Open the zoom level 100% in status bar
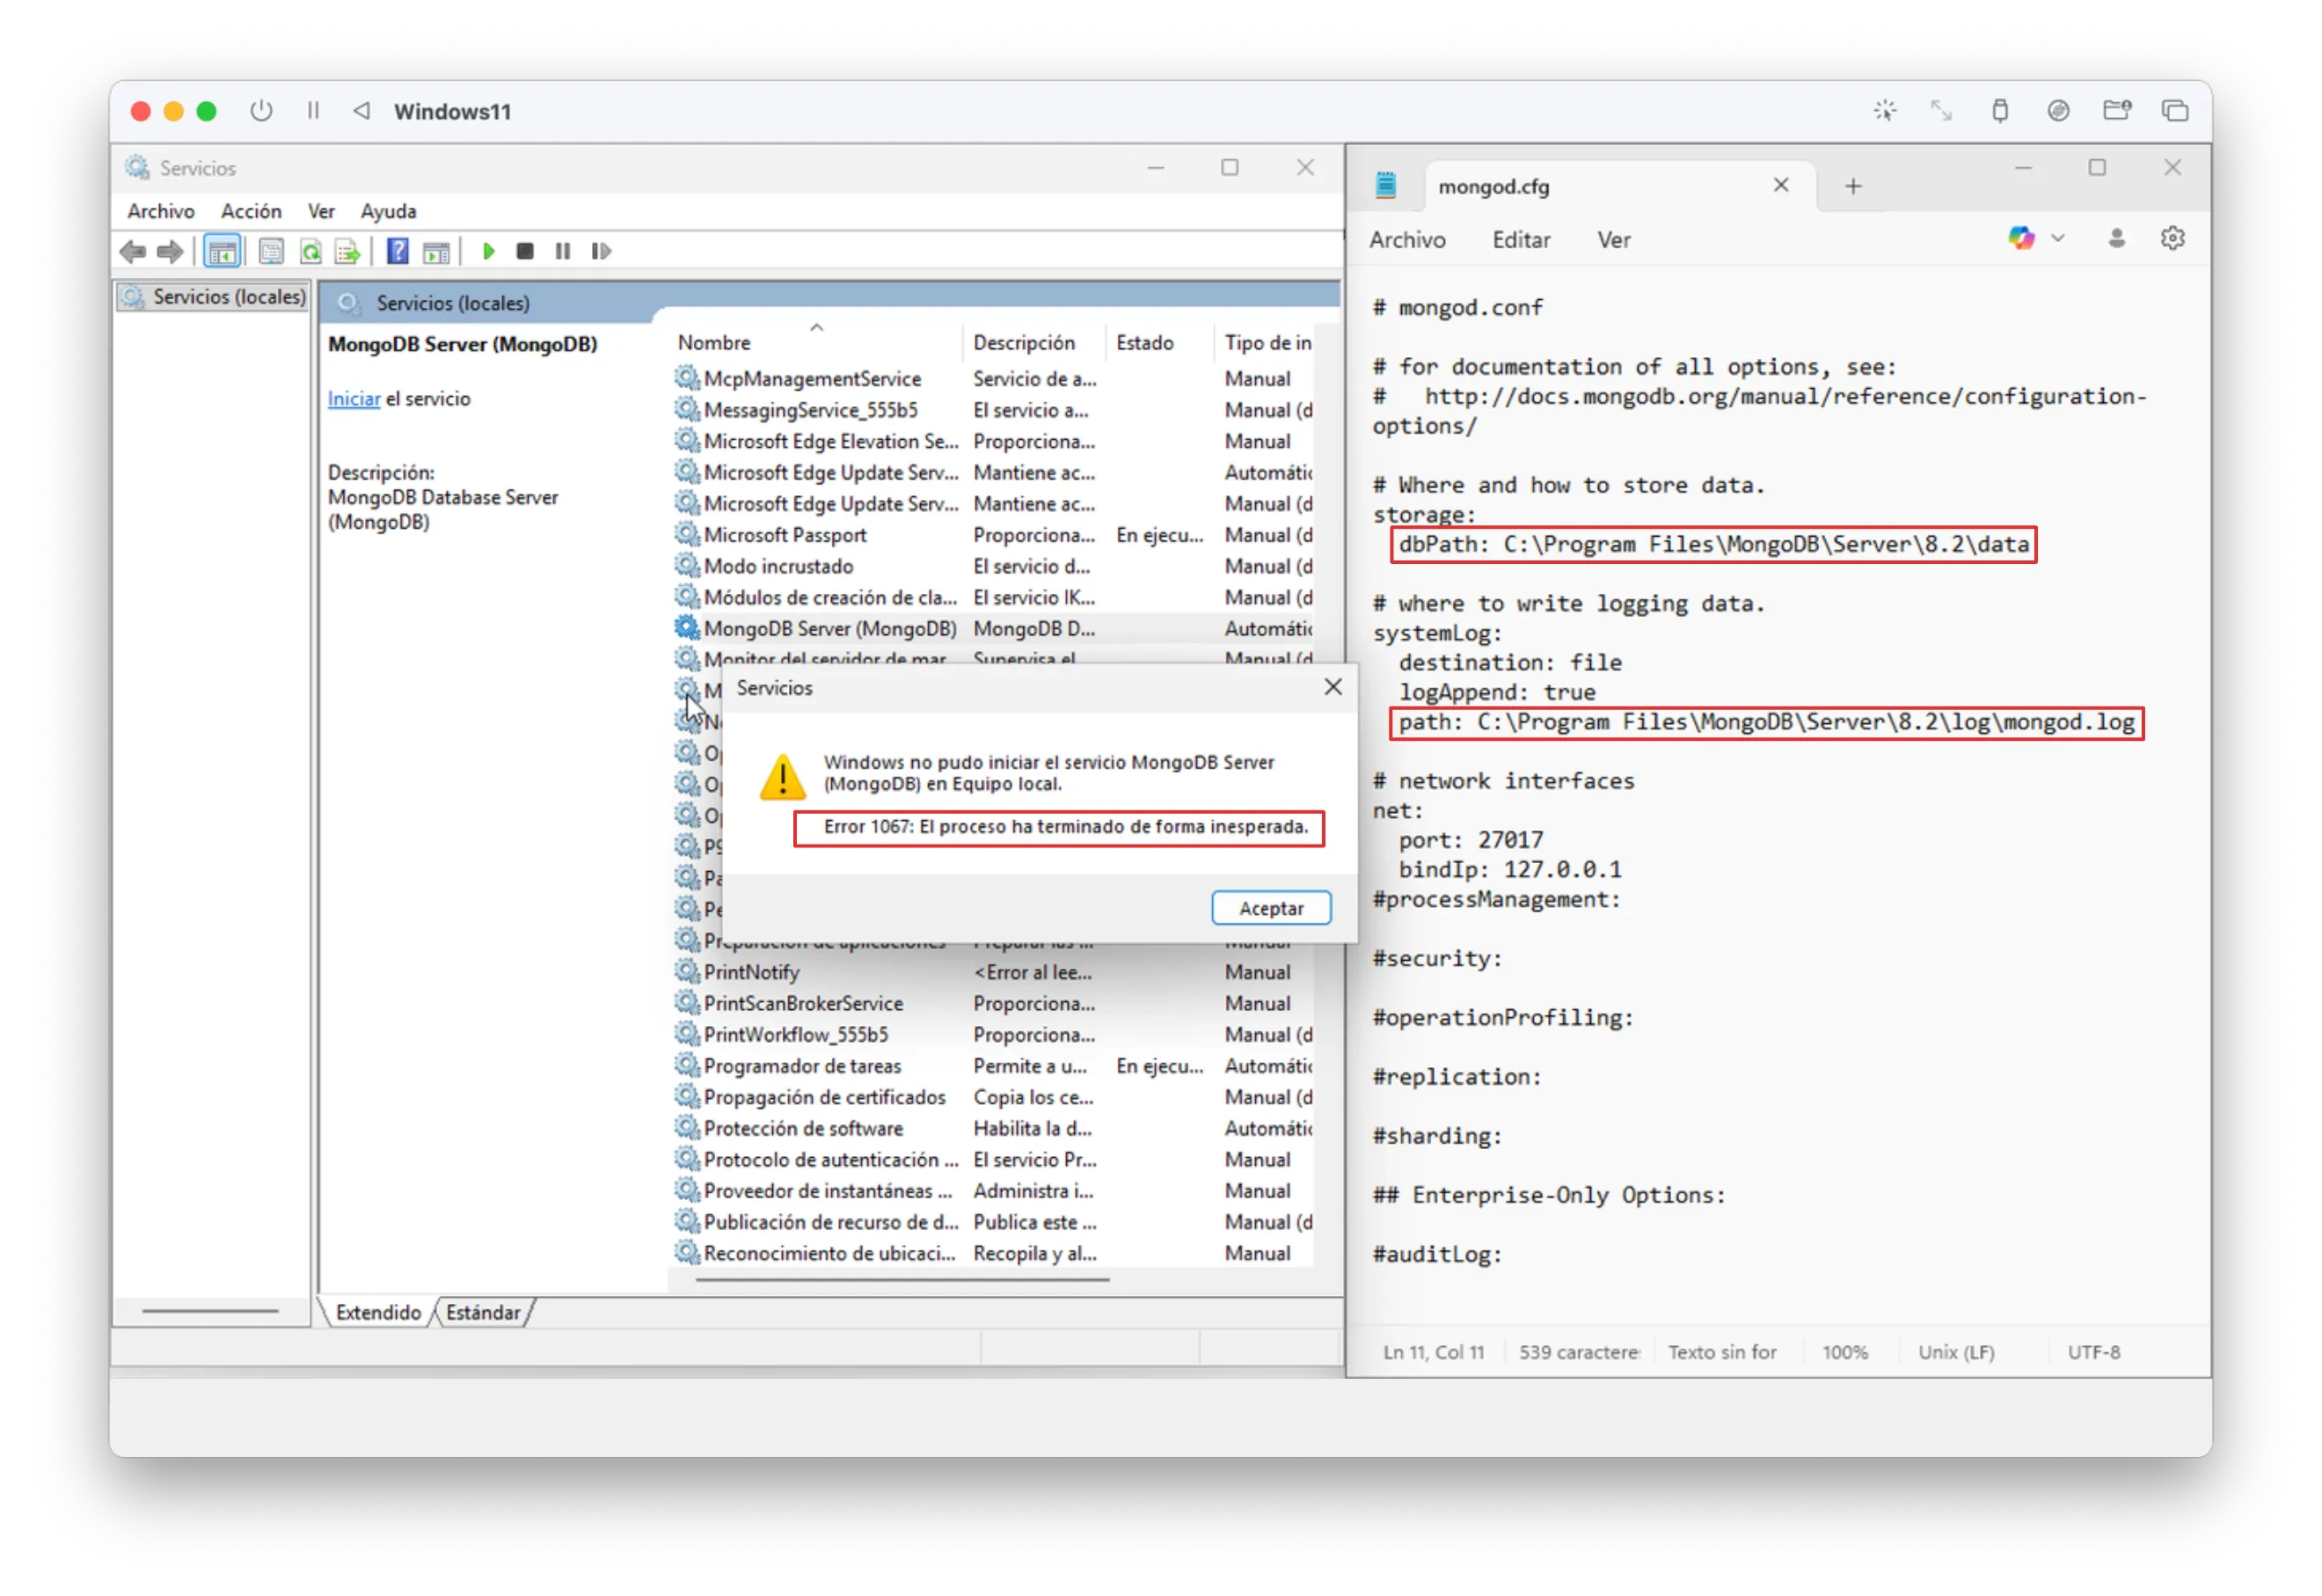This screenshot has width=2322, height=1596. point(1844,1352)
